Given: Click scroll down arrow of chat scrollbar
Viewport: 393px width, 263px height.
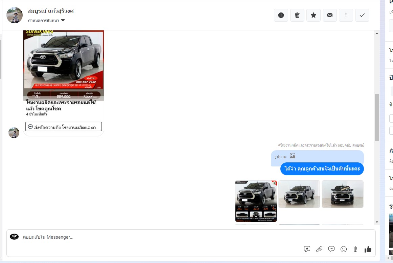Looking at the screenshot, I should point(377,222).
